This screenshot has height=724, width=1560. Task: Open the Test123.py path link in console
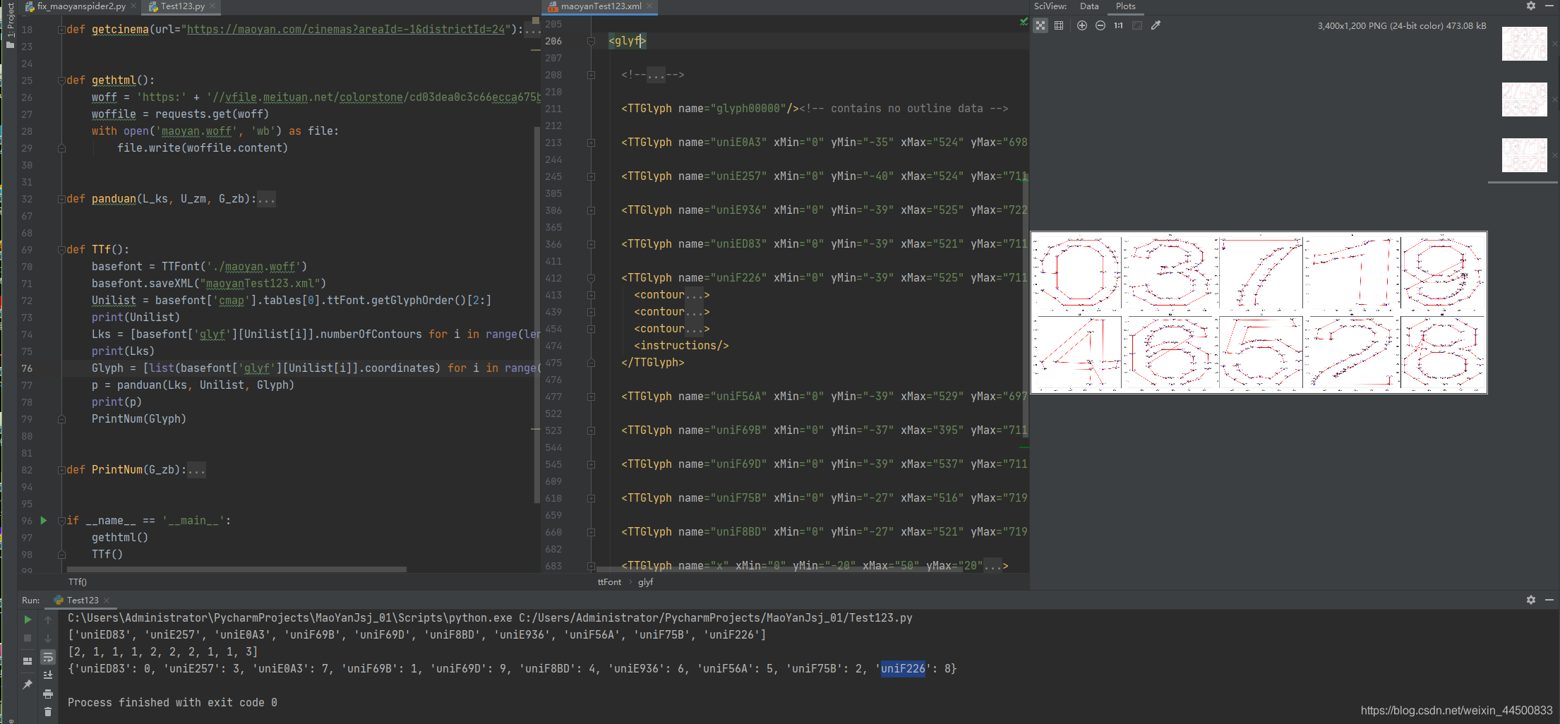coord(716,617)
